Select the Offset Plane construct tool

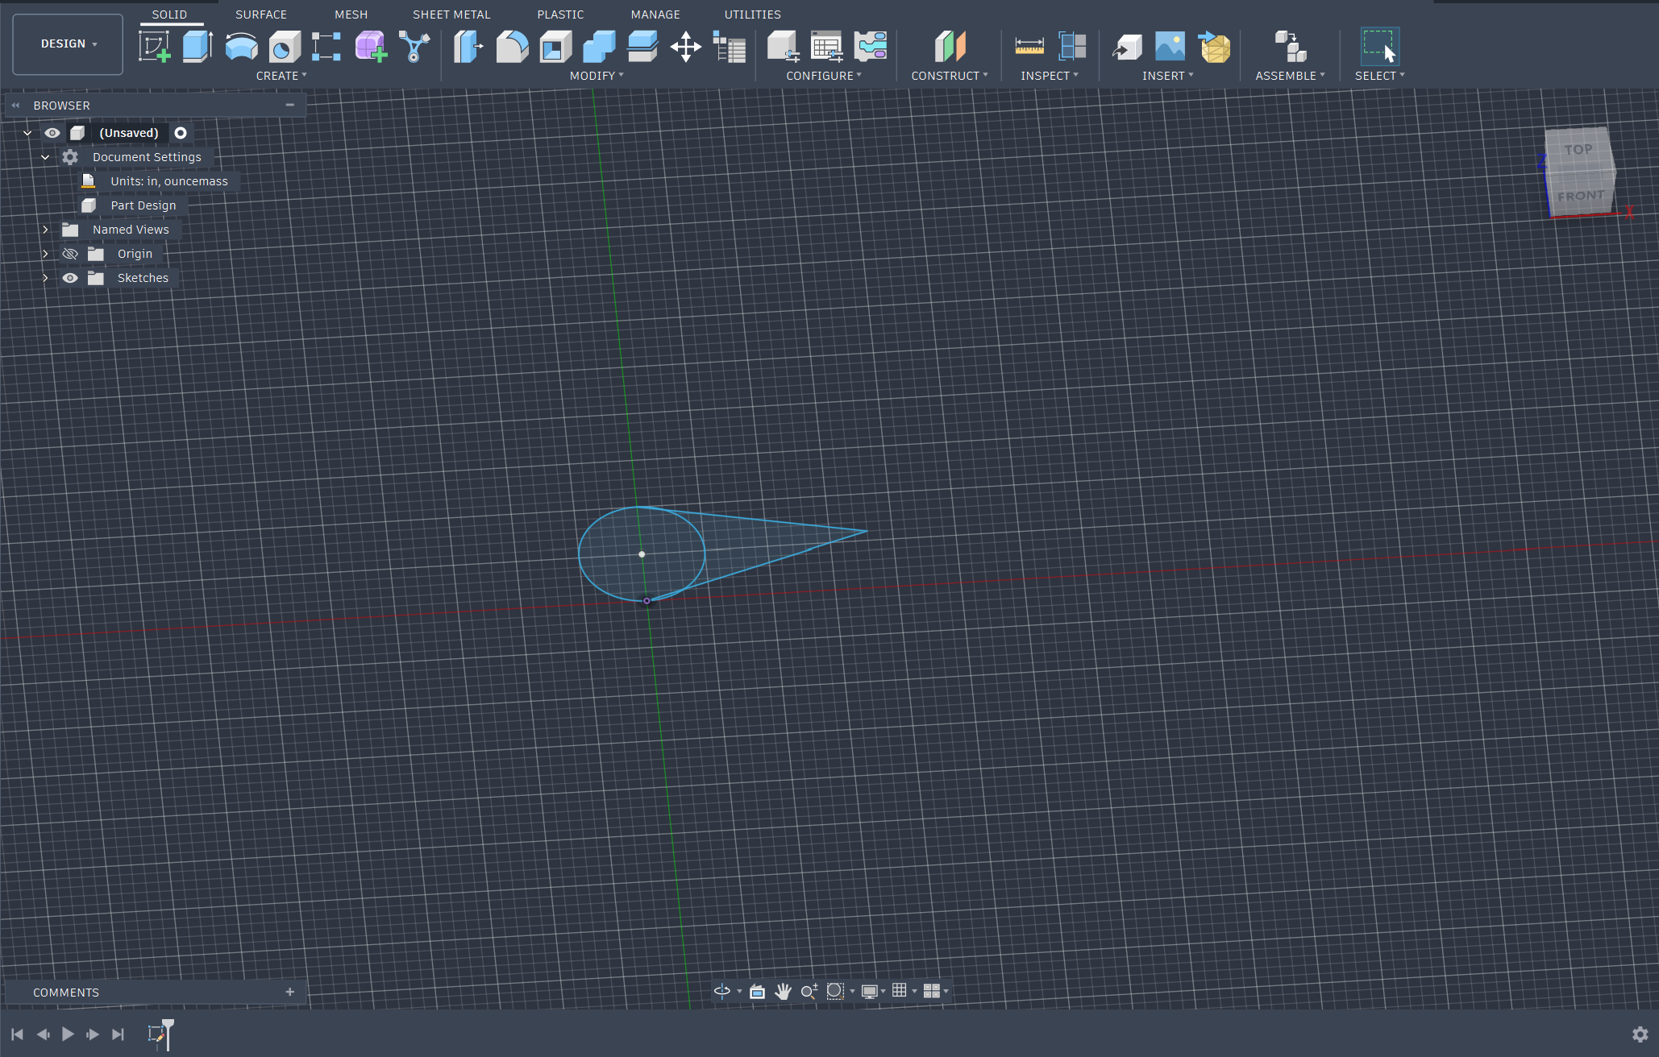pos(950,47)
